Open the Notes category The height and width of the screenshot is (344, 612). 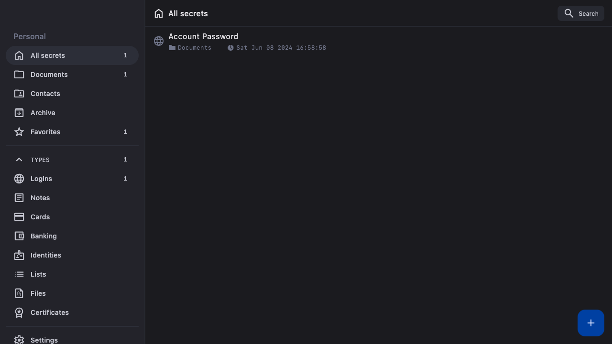(40, 198)
